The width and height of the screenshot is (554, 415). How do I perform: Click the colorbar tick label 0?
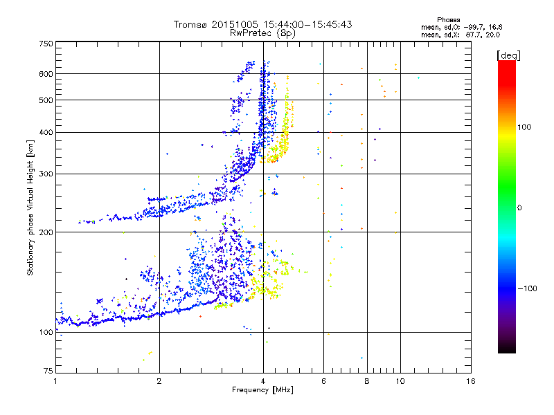[x=519, y=207]
